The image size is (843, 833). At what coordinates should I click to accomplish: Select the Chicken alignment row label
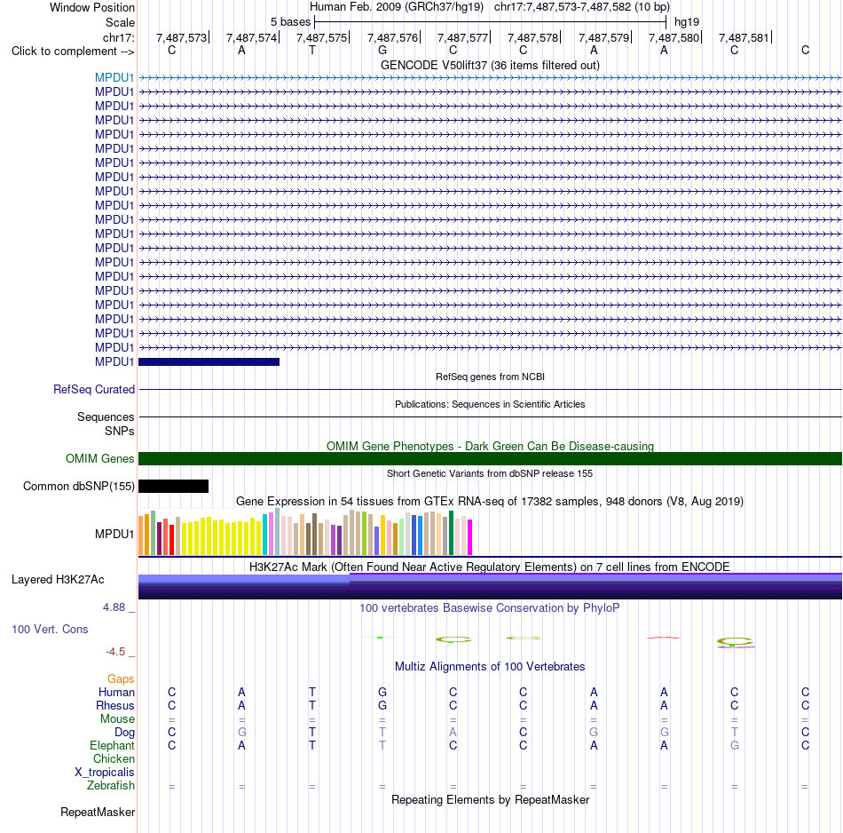tap(114, 758)
